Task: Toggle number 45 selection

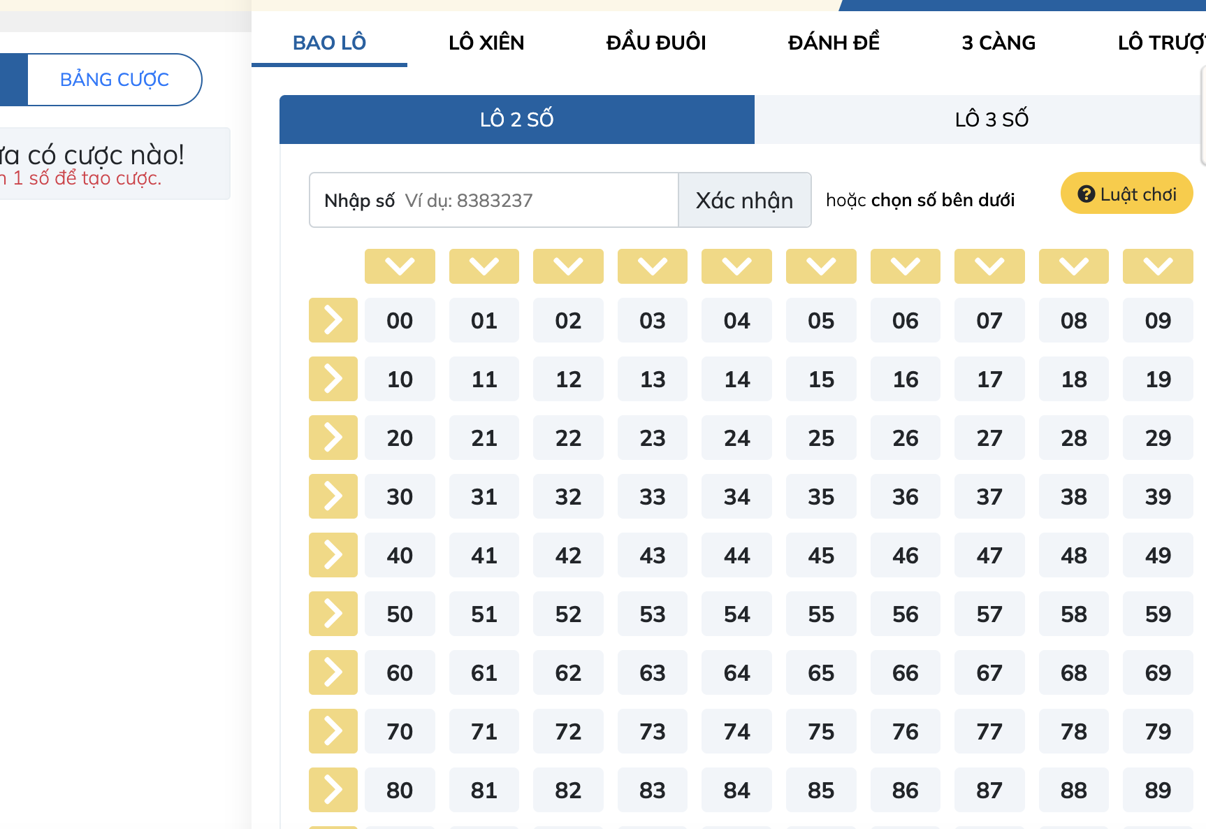Action: (x=821, y=555)
